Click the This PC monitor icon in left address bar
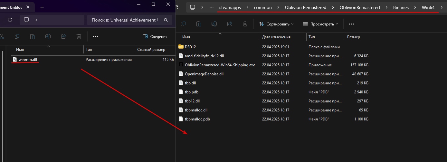The image size is (447, 162). pos(26,20)
